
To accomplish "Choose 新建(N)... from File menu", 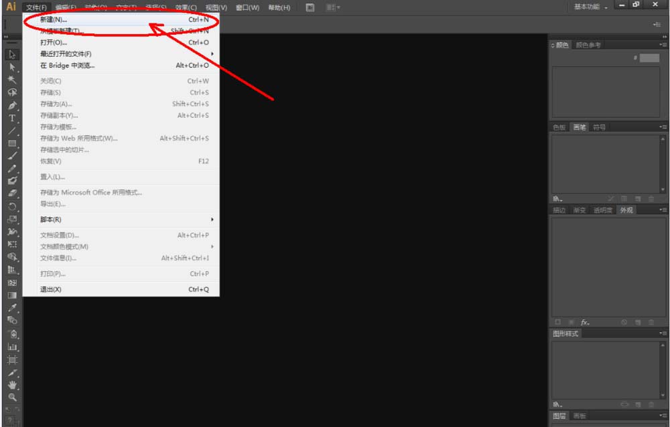I will pyautogui.click(x=121, y=19).
